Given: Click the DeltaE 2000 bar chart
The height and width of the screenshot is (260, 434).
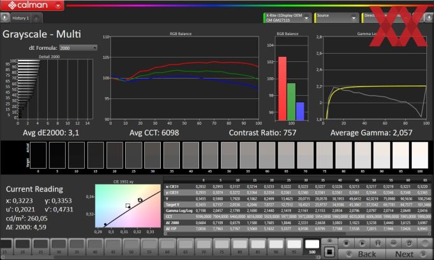Looking at the screenshot, I should point(55,89).
